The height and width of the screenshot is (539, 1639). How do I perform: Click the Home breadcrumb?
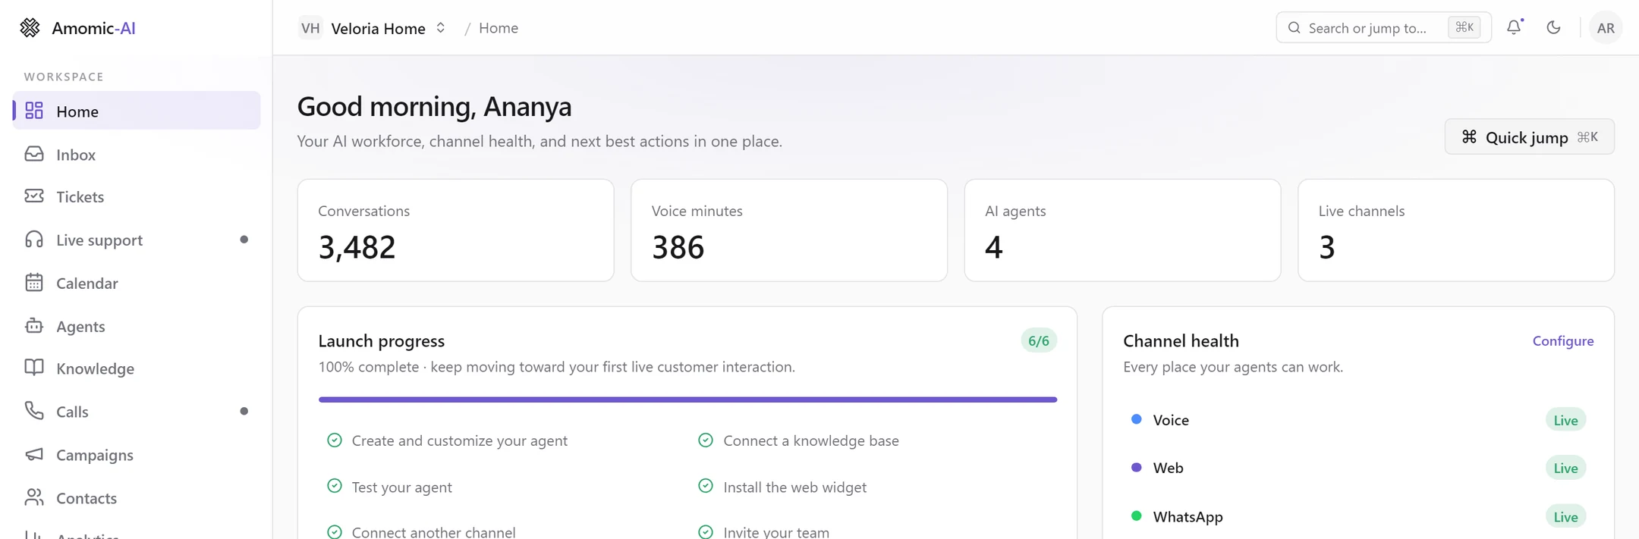499,28
